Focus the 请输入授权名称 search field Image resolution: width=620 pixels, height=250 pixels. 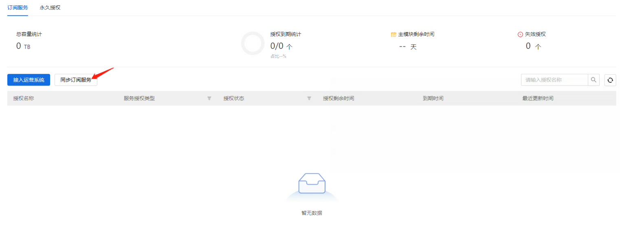tap(554, 80)
